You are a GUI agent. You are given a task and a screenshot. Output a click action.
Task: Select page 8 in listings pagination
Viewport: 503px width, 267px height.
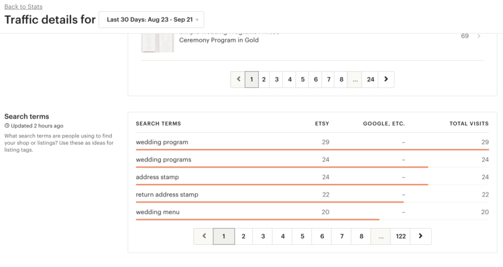coord(341,79)
